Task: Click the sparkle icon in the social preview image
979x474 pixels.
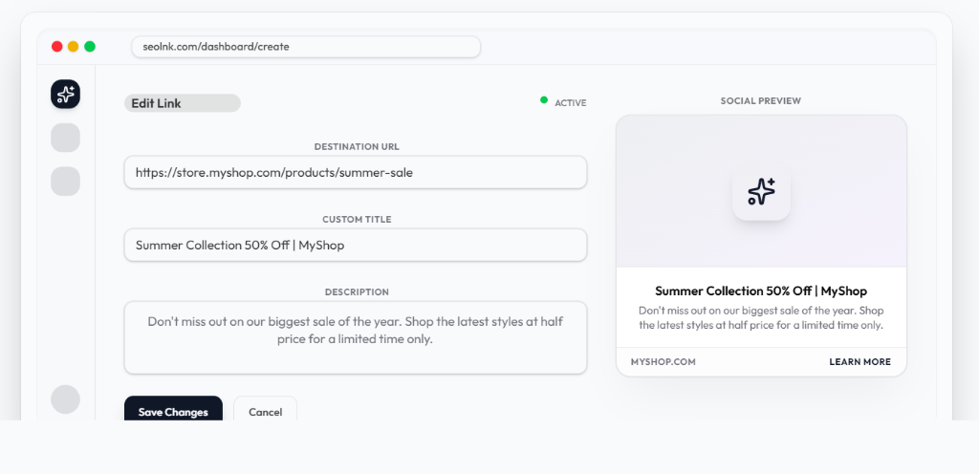Action: tap(761, 191)
